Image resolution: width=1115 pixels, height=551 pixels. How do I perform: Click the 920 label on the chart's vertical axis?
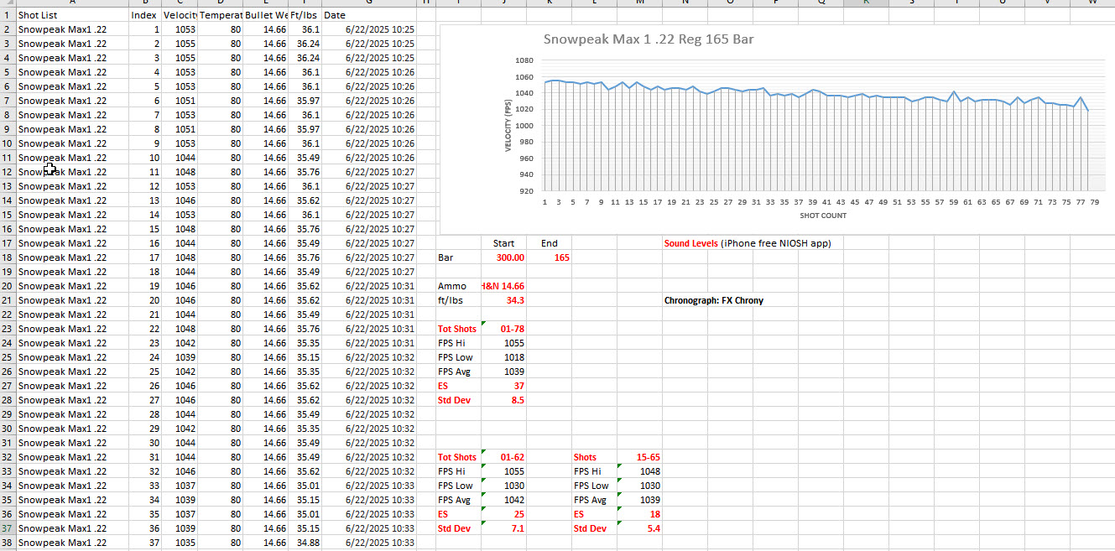point(525,191)
